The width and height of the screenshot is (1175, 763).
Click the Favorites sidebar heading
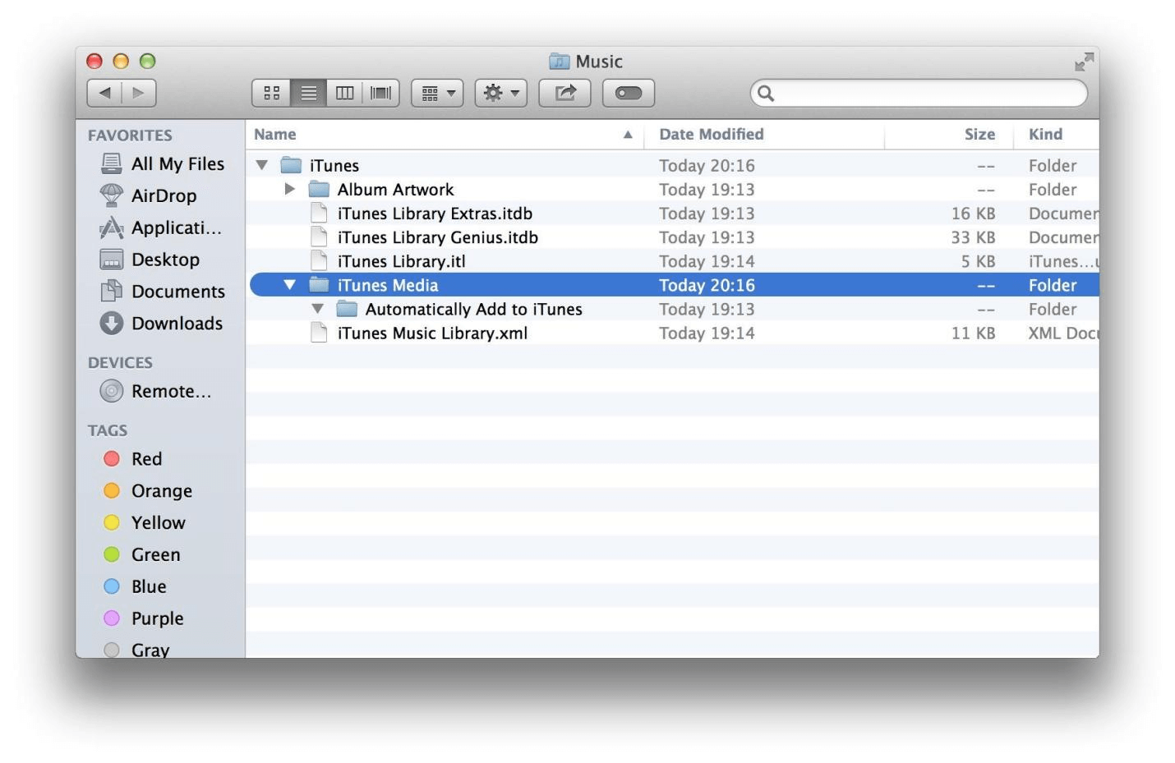click(x=130, y=136)
